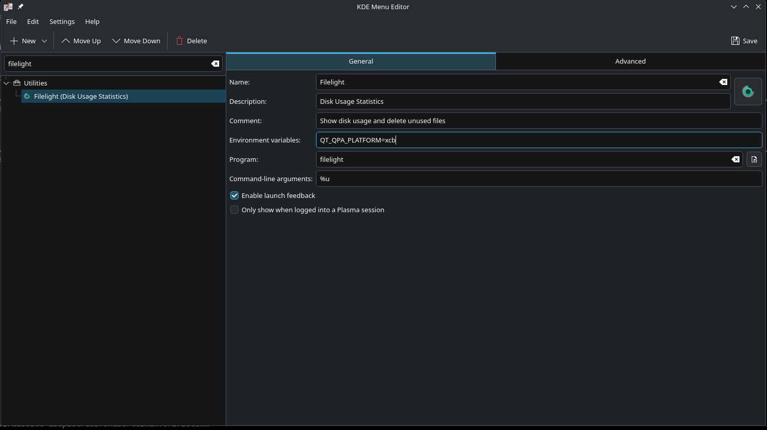This screenshot has height=430, width=767.
Task: Click the Environment variables field
Action: pyautogui.click(x=539, y=140)
